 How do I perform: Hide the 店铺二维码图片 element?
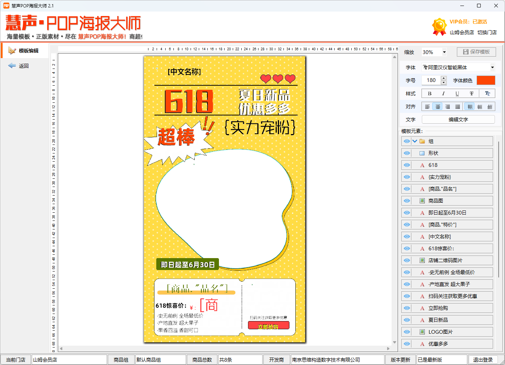click(x=407, y=260)
